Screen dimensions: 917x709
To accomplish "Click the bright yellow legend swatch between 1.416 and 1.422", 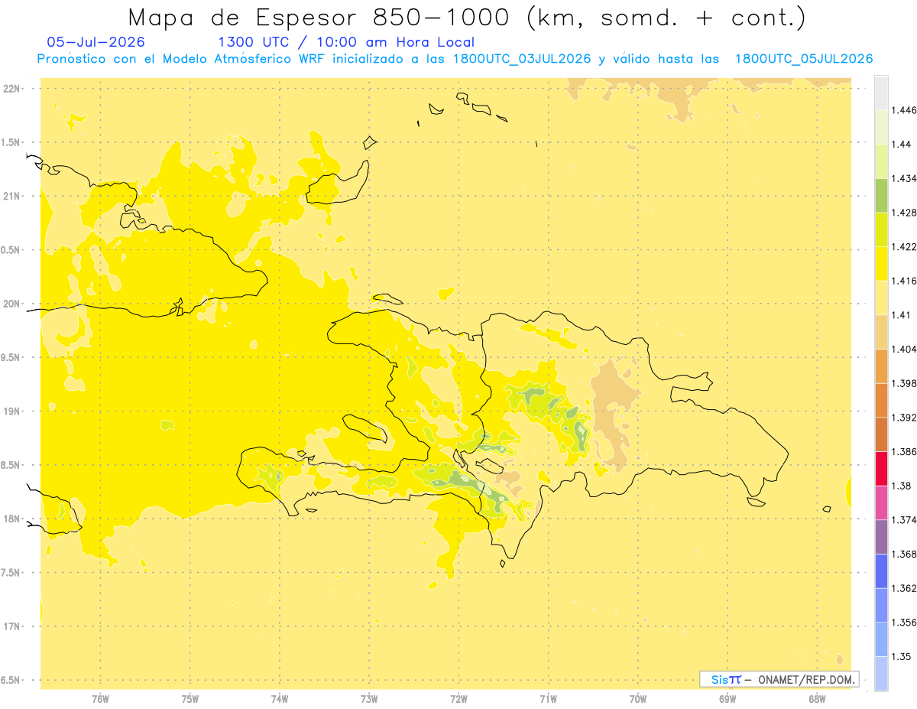I will [881, 263].
